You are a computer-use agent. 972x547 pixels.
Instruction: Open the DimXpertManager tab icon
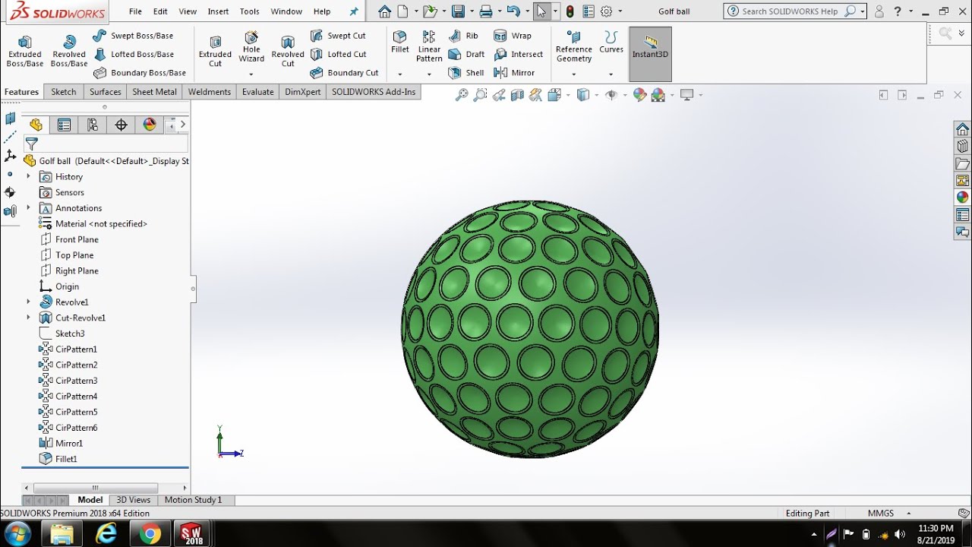(121, 125)
